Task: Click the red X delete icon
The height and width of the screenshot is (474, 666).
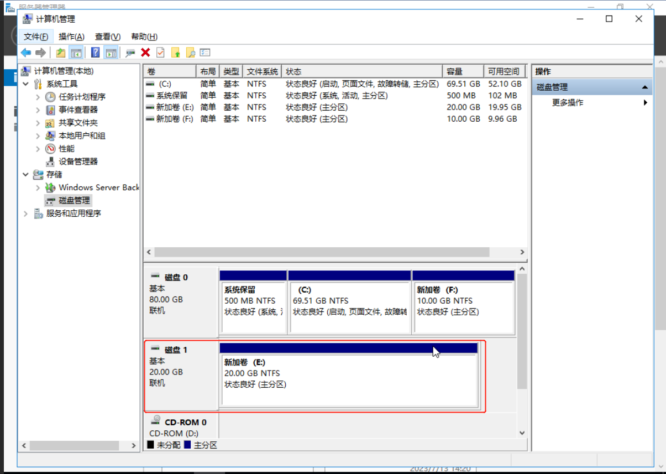Action: 145,53
